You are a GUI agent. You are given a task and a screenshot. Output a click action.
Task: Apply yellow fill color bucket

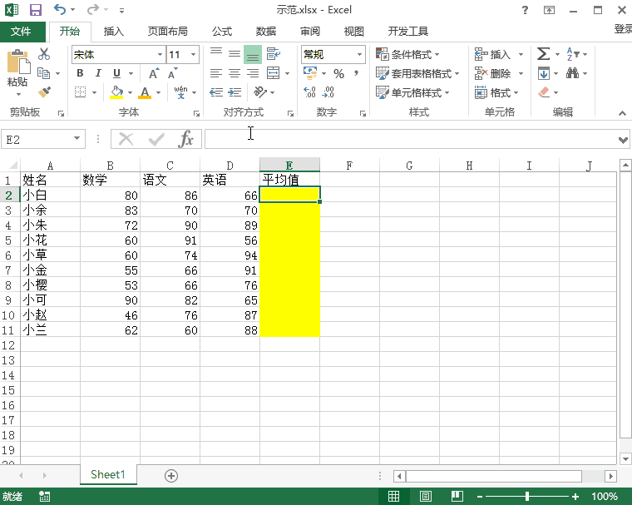click(116, 92)
